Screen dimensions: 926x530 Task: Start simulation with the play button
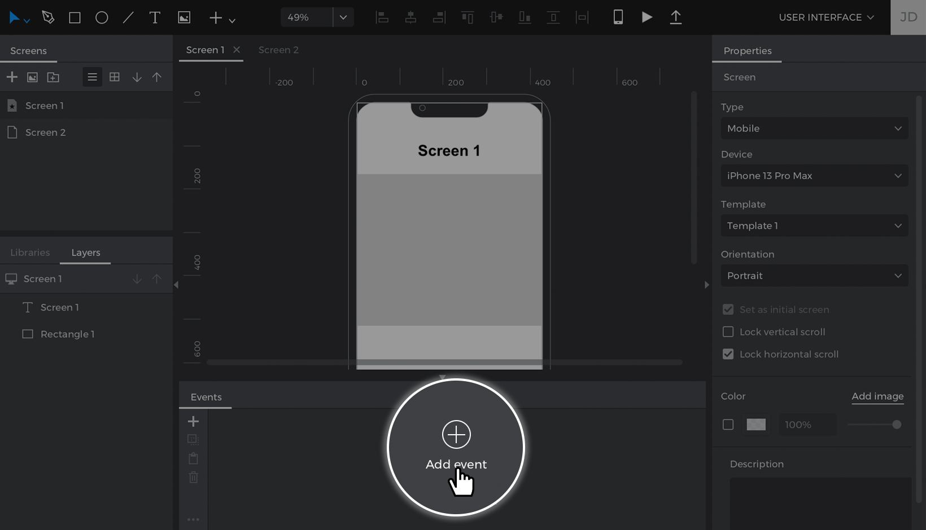click(x=647, y=17)
